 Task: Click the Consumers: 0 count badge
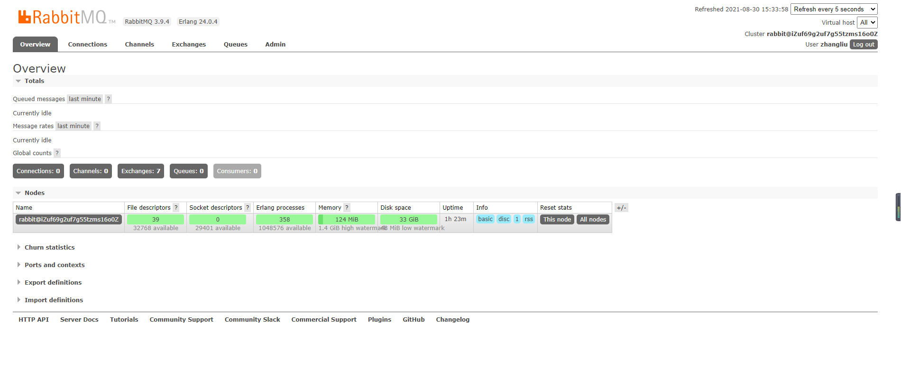click(237, 171)
